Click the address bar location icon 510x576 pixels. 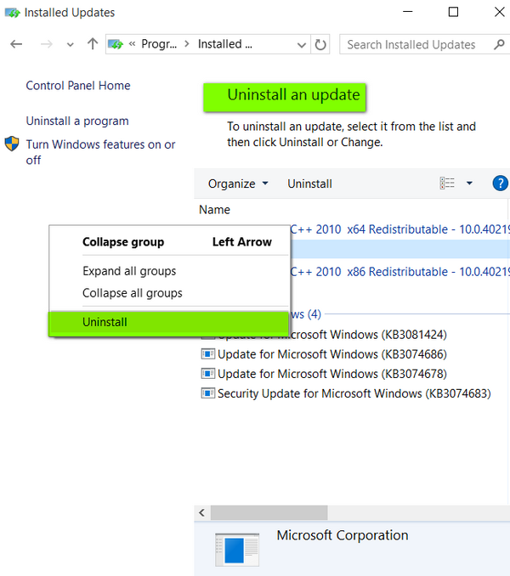pyautogui.click(x=116, y=44)
